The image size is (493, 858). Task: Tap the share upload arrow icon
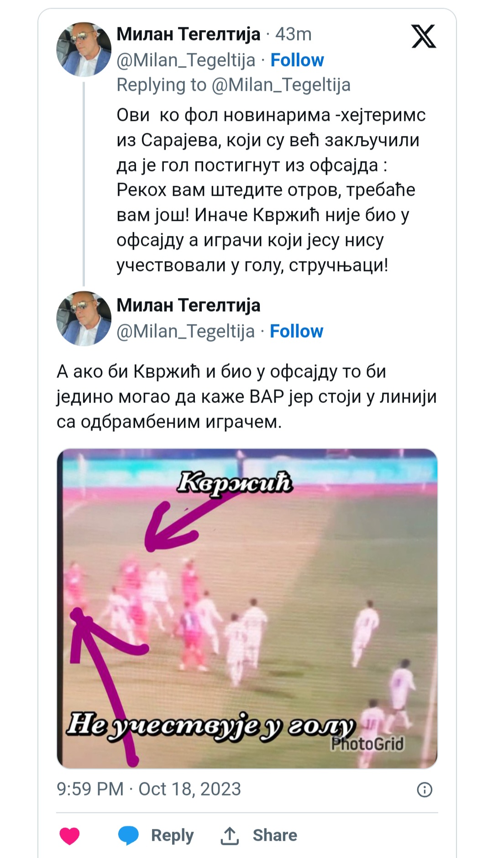click(x=230, y=836)
